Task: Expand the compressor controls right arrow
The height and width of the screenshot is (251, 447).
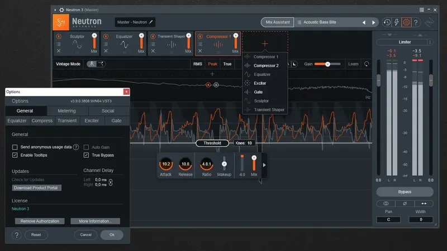Action: coord(264,165)
